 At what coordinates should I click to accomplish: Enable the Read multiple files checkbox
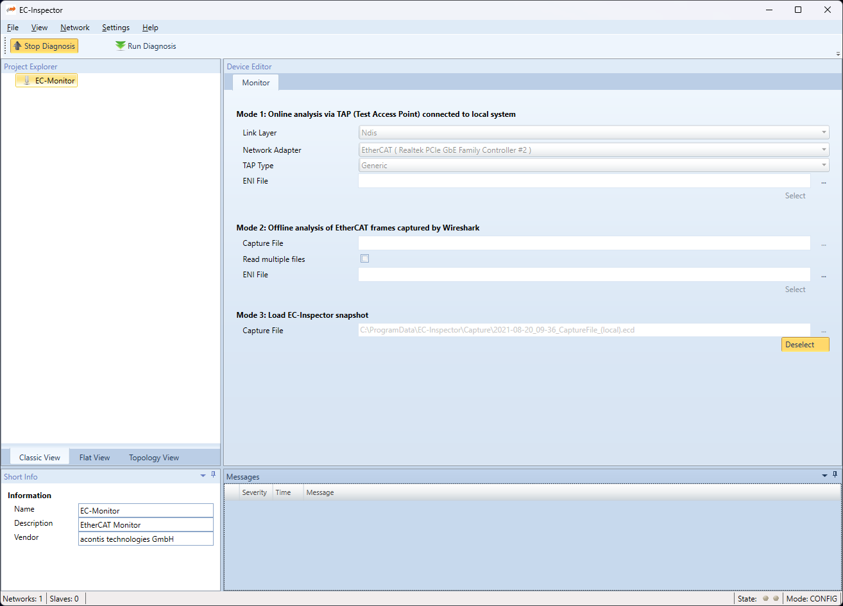coord(364,259)
